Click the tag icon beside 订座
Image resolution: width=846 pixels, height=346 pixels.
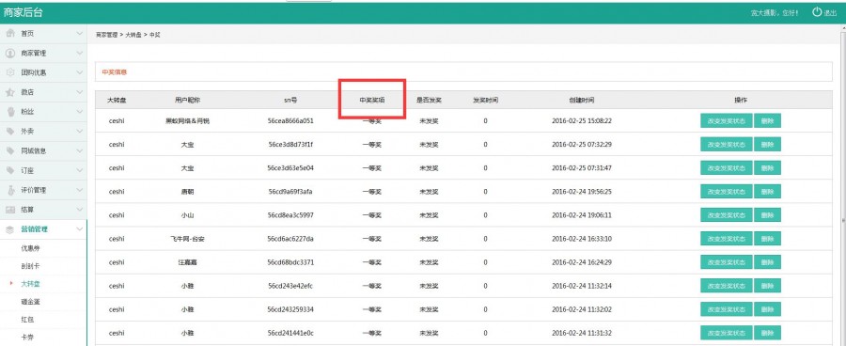click(10, 170)
